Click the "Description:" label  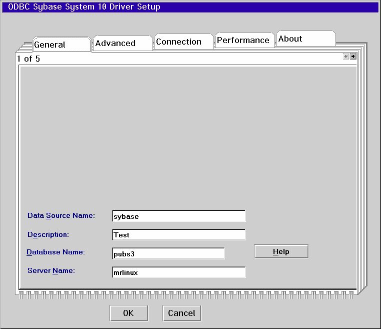pyautogui.click(x=48, y=234)
